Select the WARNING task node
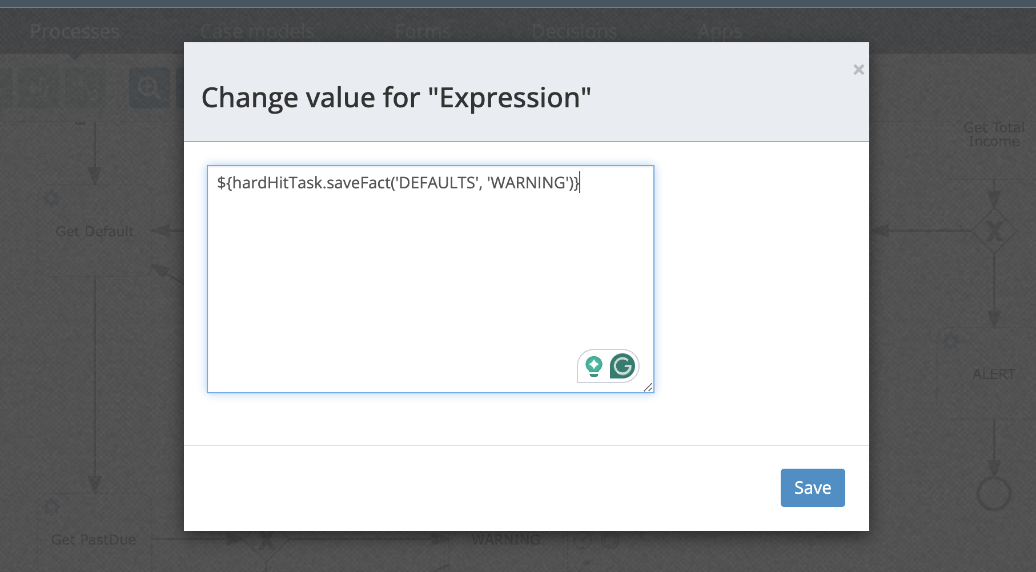The height and width of the screenshot is (572, 1036). [x=506, y=539]
